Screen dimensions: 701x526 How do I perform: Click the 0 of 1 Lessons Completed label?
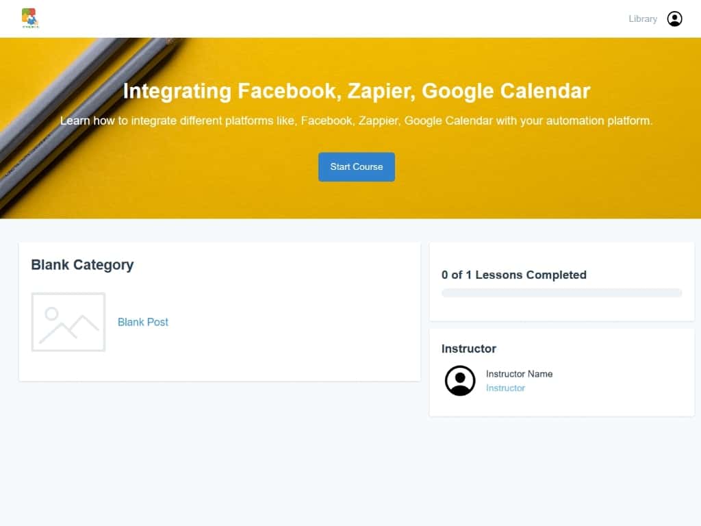[513, 275]
